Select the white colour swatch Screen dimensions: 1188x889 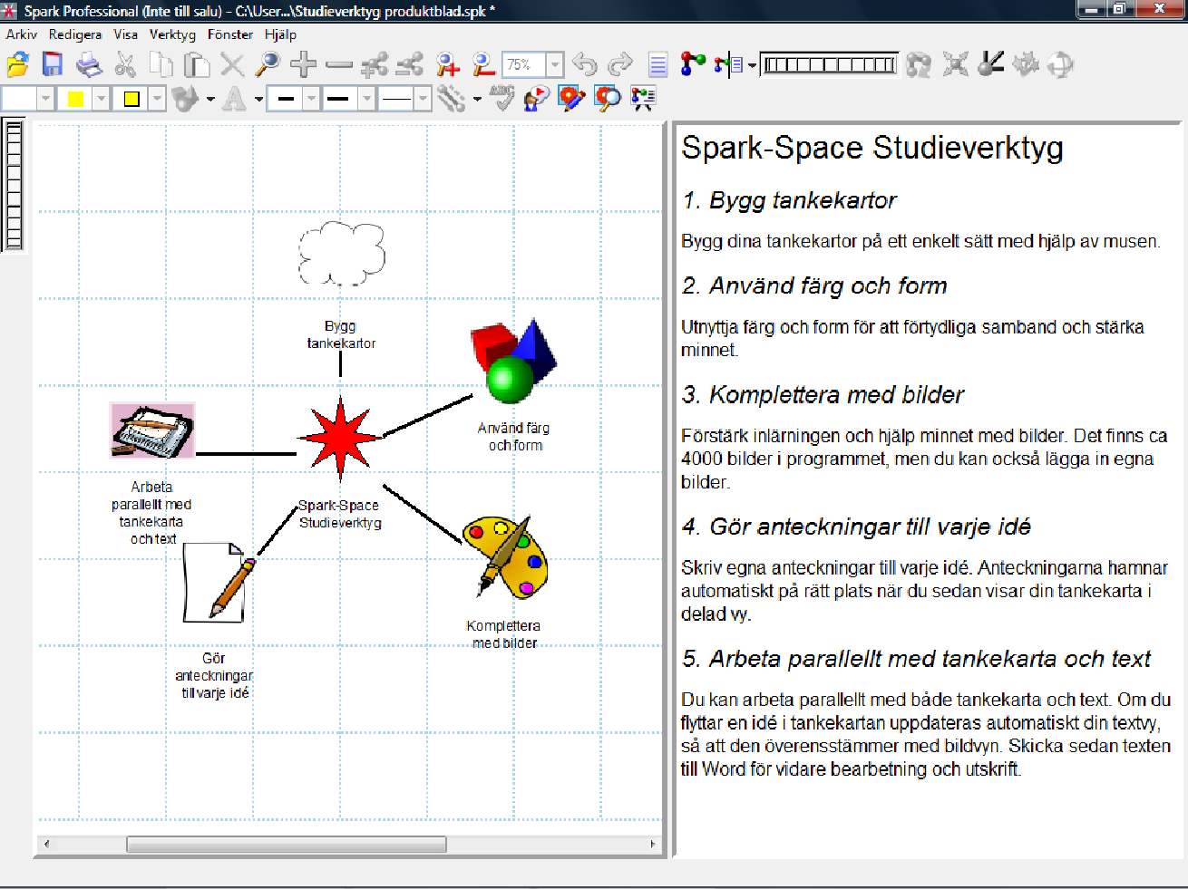[19, 99]
